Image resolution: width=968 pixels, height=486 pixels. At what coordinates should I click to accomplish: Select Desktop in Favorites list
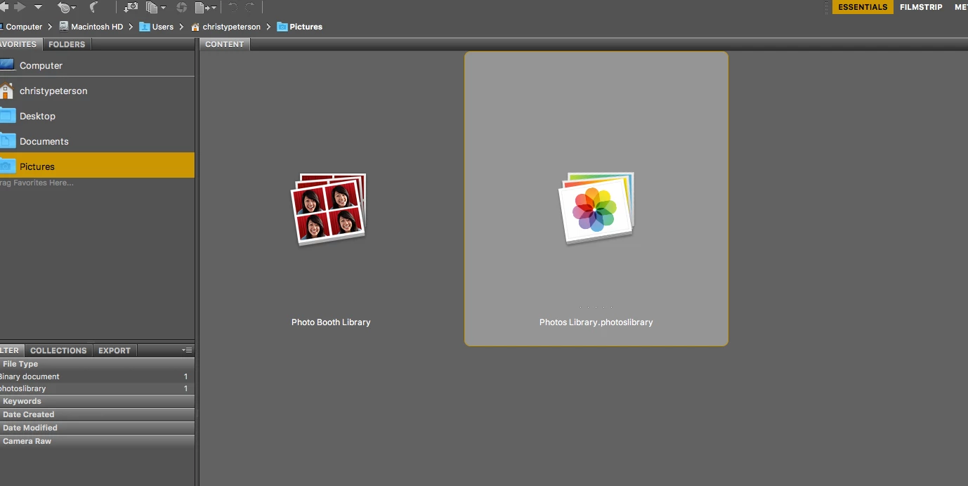coord(97,116)
